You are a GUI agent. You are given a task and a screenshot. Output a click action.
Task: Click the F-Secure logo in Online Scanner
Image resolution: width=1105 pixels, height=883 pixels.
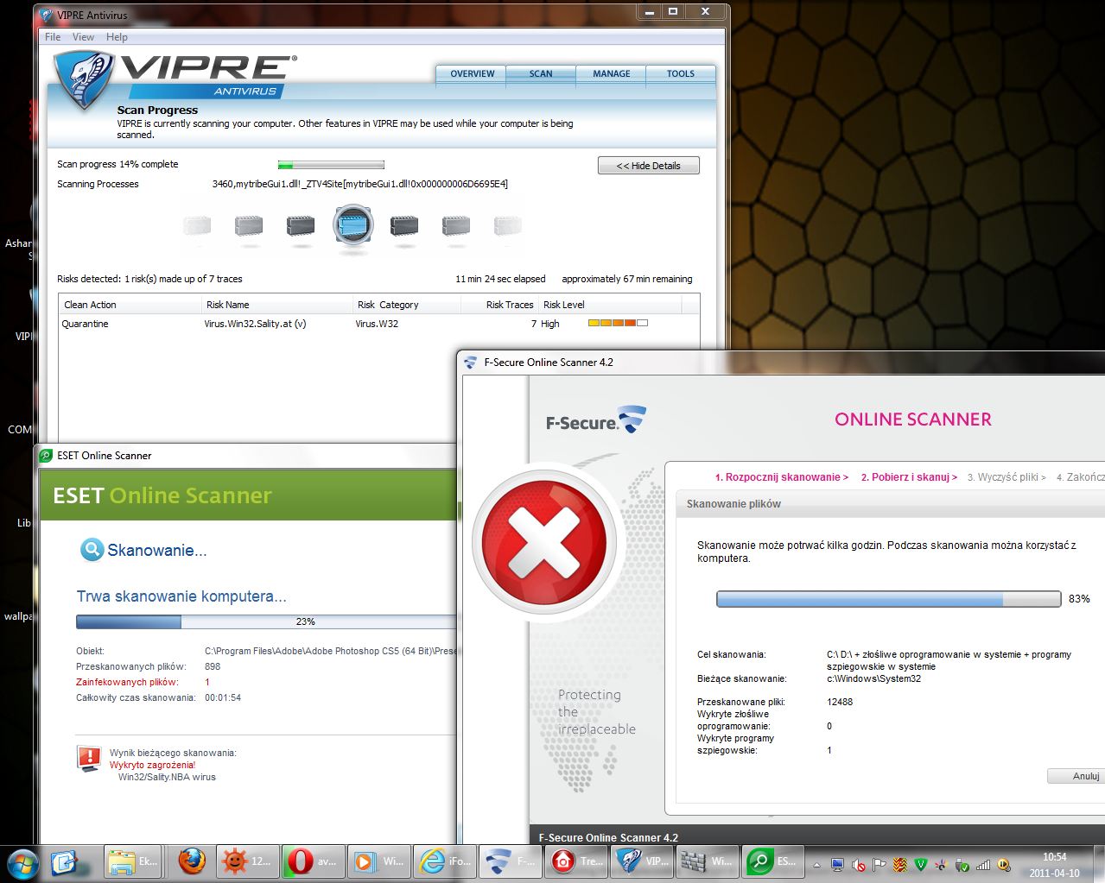click(x=596, y=420)
